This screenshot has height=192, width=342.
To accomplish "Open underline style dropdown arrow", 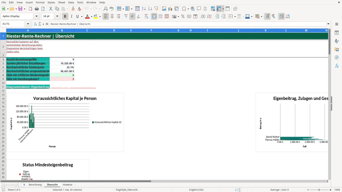I will (82, 16).
